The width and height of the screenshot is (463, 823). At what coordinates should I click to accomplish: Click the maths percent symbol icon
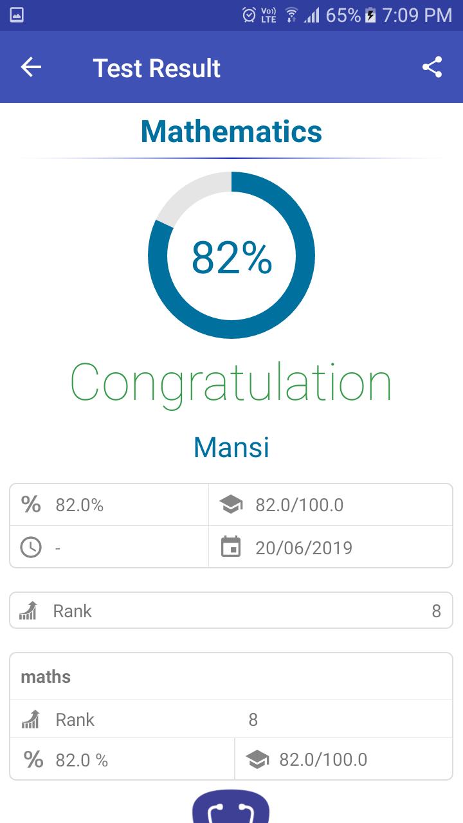[x=33, y=760]
